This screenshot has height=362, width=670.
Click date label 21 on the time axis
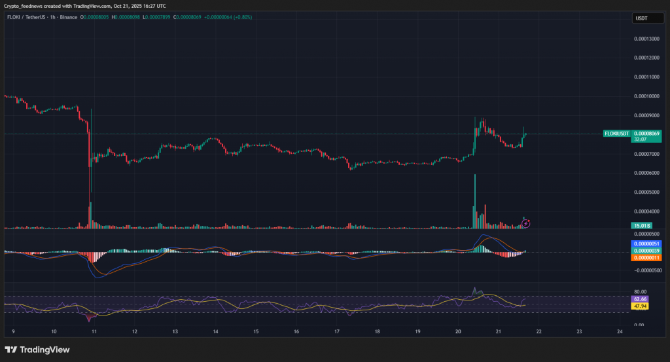point(498,332)
